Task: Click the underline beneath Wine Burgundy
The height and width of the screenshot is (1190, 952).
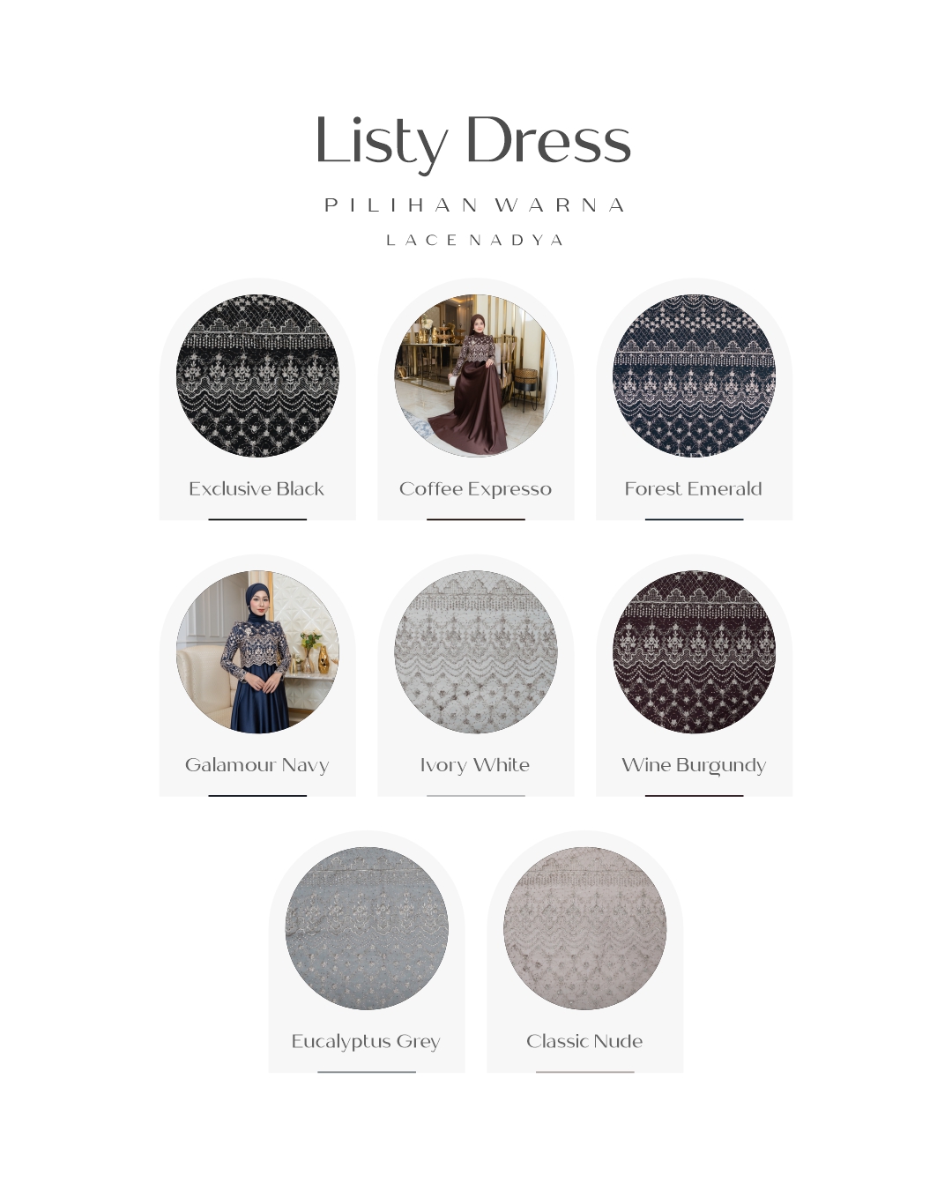Action: click(x=695, y=795)
